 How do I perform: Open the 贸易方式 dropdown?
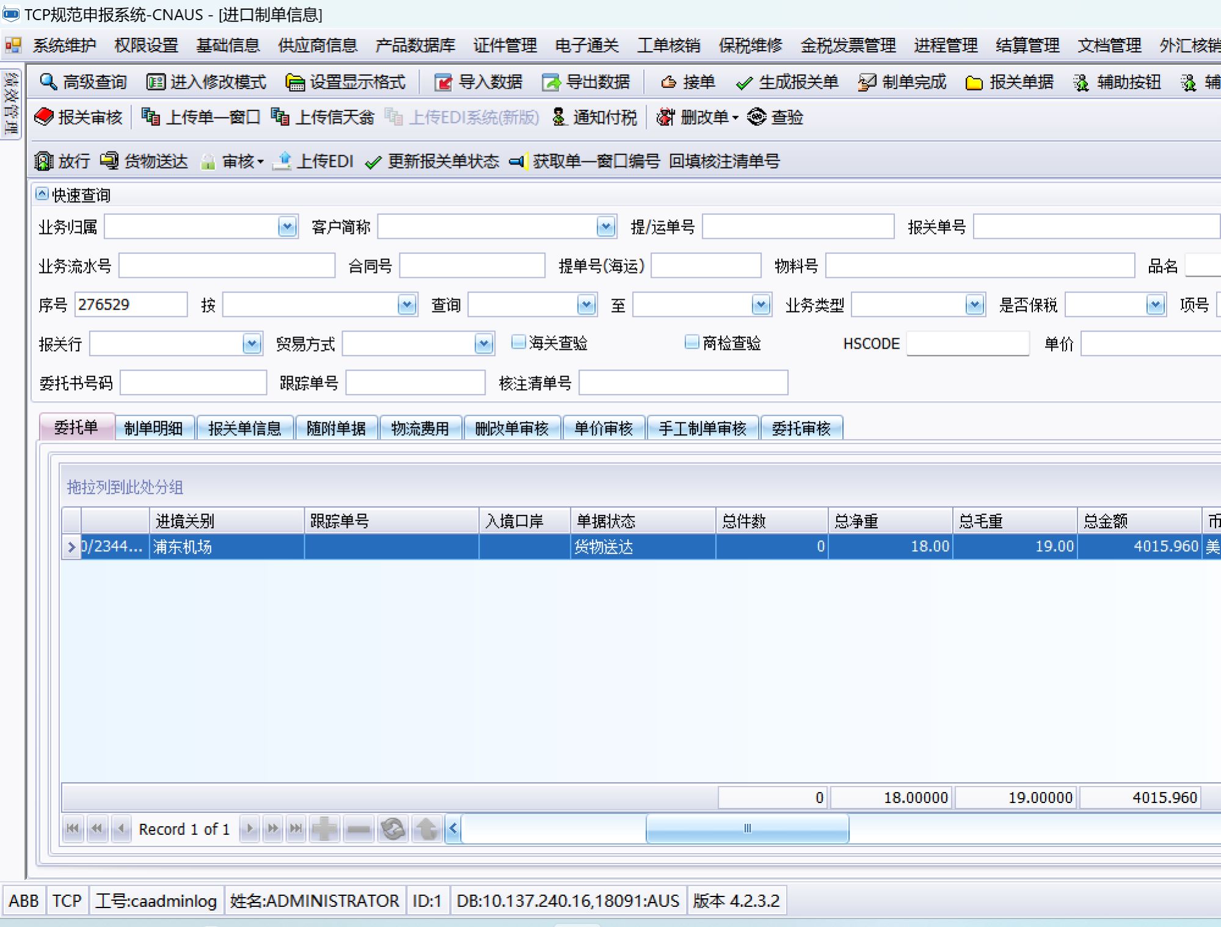[484, 344]
